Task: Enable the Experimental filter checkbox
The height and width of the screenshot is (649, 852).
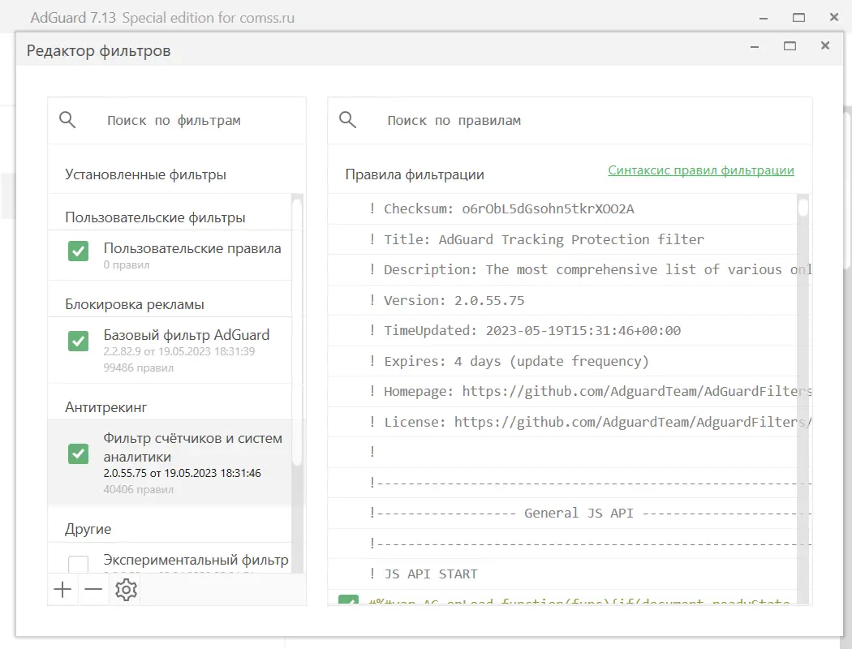Action: tap(79, 565)
